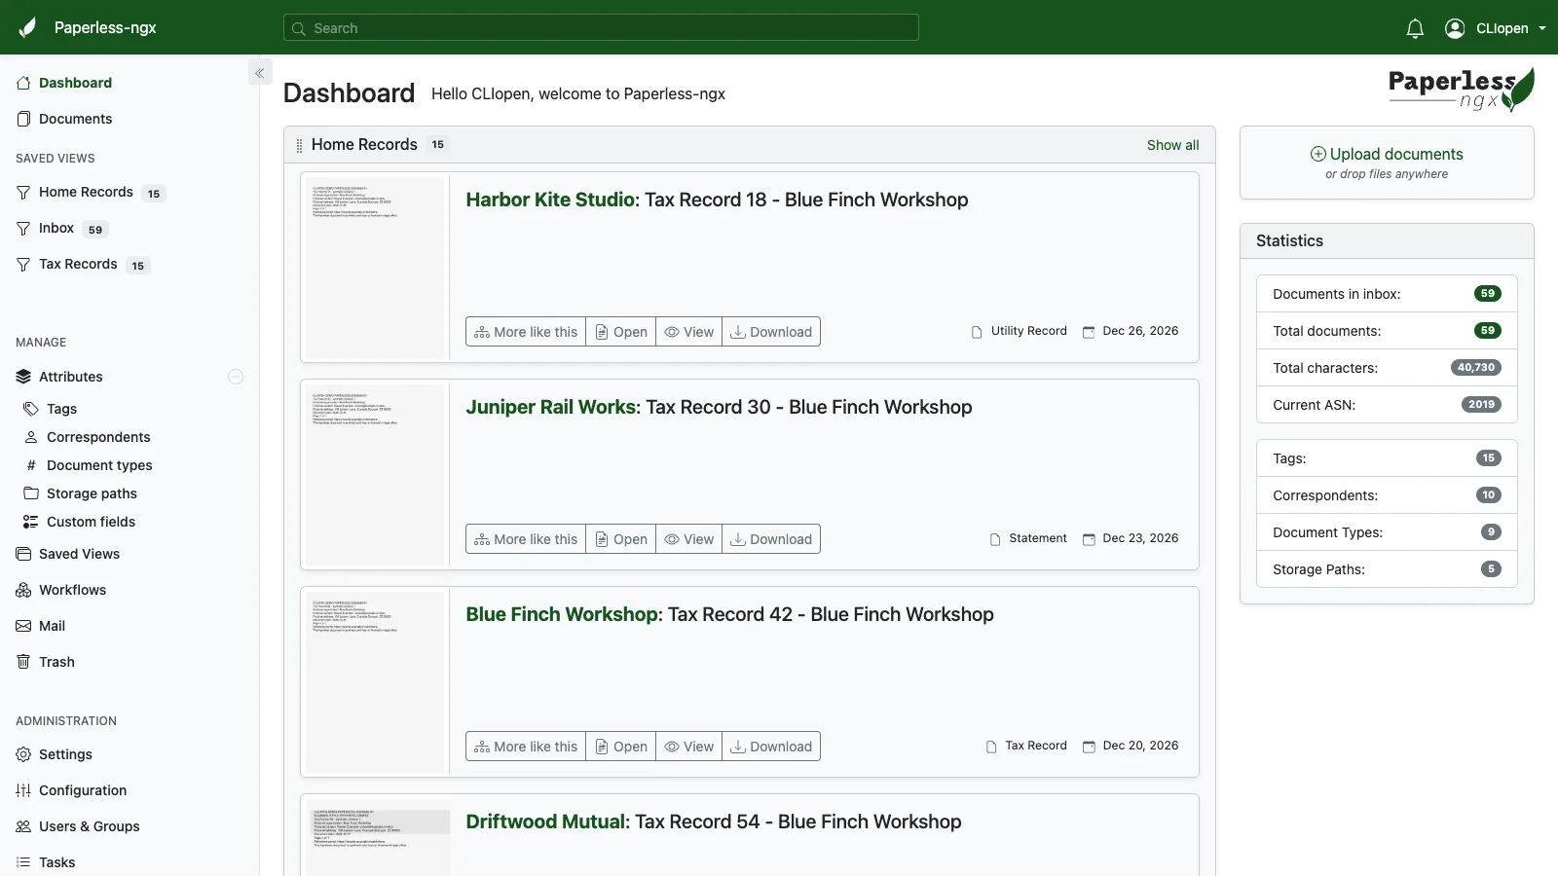
Task: Open Driftwood Mutual Tax Record 54 title
Action: [x=714, y=821]
